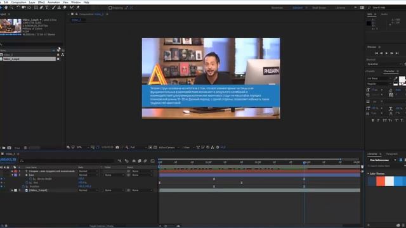Switch to the Libraries workspace

click(340, 8)
